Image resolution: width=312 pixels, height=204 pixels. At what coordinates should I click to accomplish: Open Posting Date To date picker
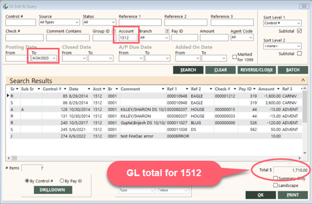54,58
